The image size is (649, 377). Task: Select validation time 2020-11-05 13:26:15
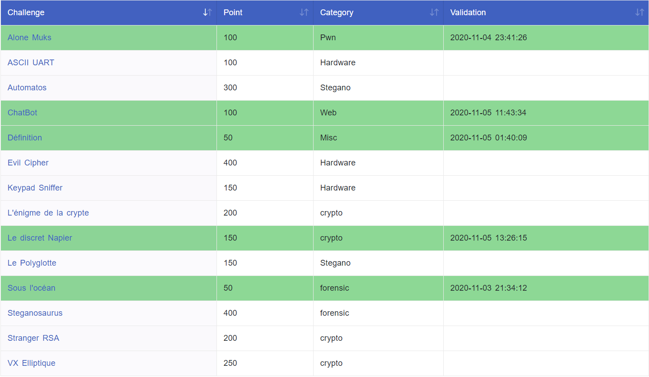(x=488, y=238)
